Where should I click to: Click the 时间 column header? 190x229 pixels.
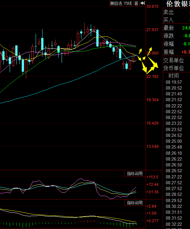(173, 76)
